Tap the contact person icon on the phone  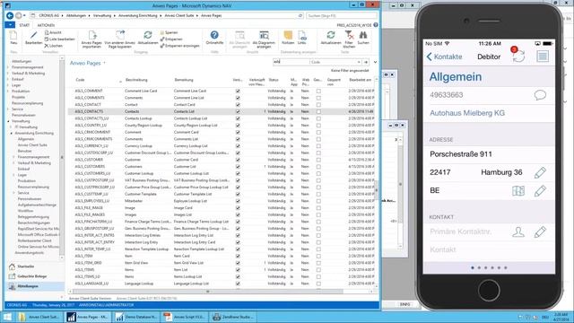tap(518, 231)
